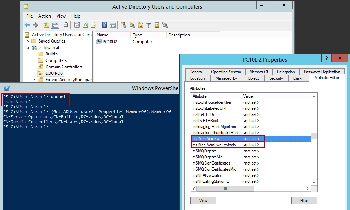Image resolution: width=350 pixels, height=210 pixels.
Task: Expand the Domain Controllers OU
Action: (x=34, y=67)
